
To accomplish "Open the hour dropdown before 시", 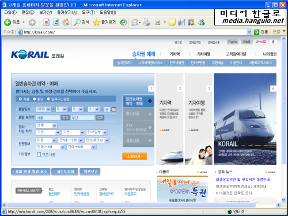I will (x=93, y=109).
